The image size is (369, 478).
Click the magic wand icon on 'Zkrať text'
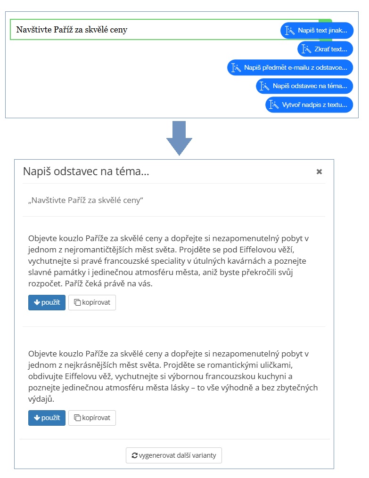click(306, 49)
